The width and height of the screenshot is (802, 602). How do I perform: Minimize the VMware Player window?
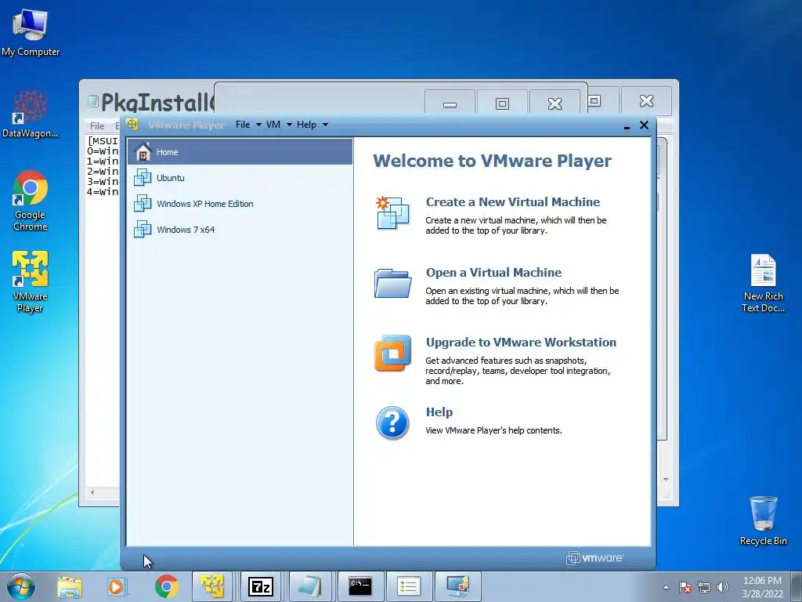(x=627, y=126)
